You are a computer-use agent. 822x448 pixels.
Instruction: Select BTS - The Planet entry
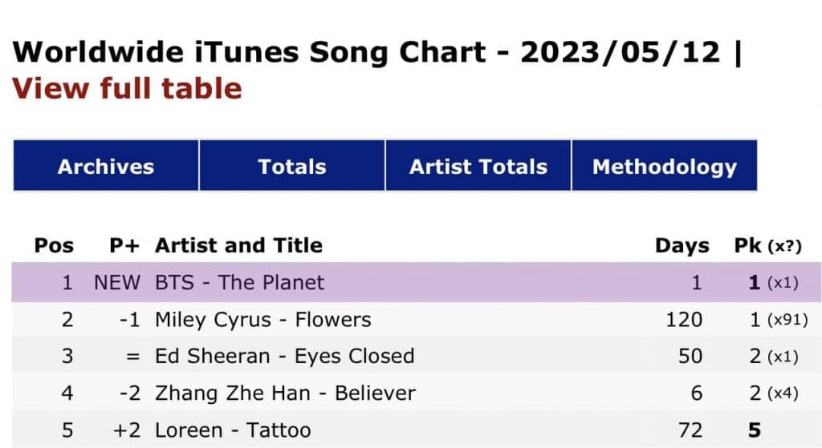pos(239,282)
